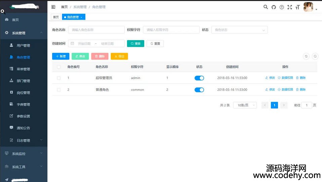Click the 系统管理 gear icon
The image size is (322, 182).
coord(7,33)
